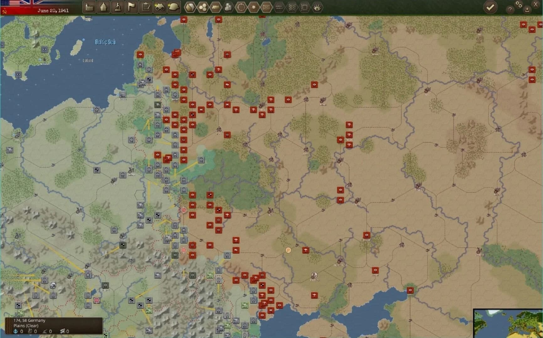End the turn with the checkmark button
The width and height of the screenshot is (543, 338).
point(491,7)
